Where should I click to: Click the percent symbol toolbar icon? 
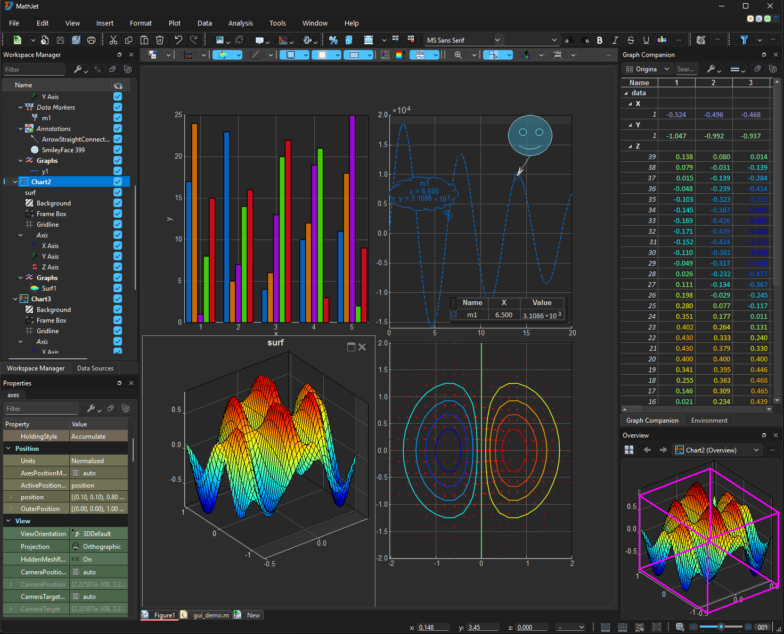click(333, 40)
